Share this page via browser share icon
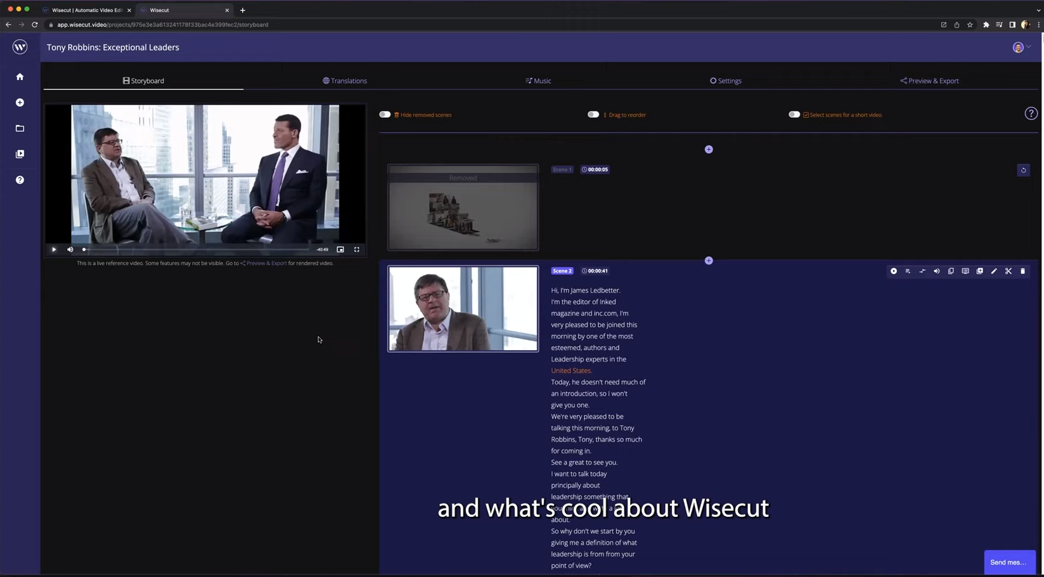 point(957,25)
